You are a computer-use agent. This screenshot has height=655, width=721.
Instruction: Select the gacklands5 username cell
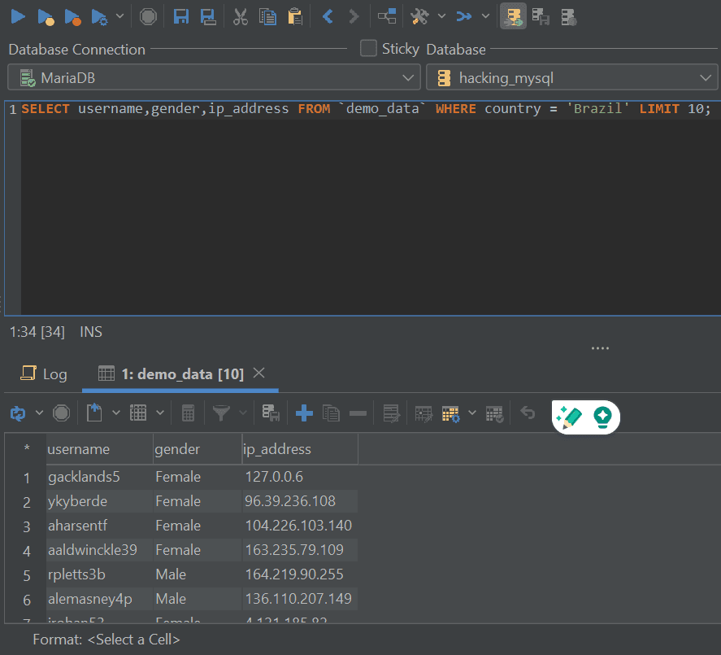point(99,477)
